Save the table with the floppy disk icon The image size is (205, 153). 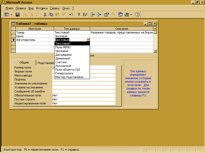point(18,15)
